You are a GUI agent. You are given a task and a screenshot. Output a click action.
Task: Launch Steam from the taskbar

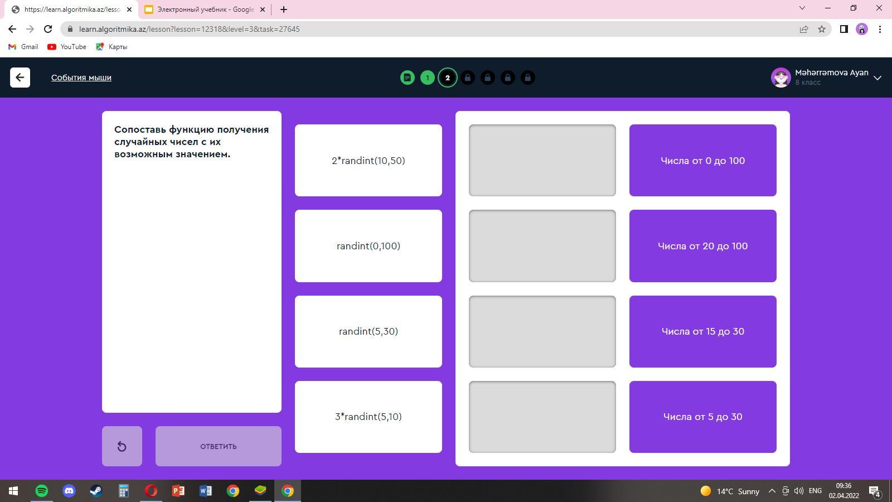click(96, 491)
